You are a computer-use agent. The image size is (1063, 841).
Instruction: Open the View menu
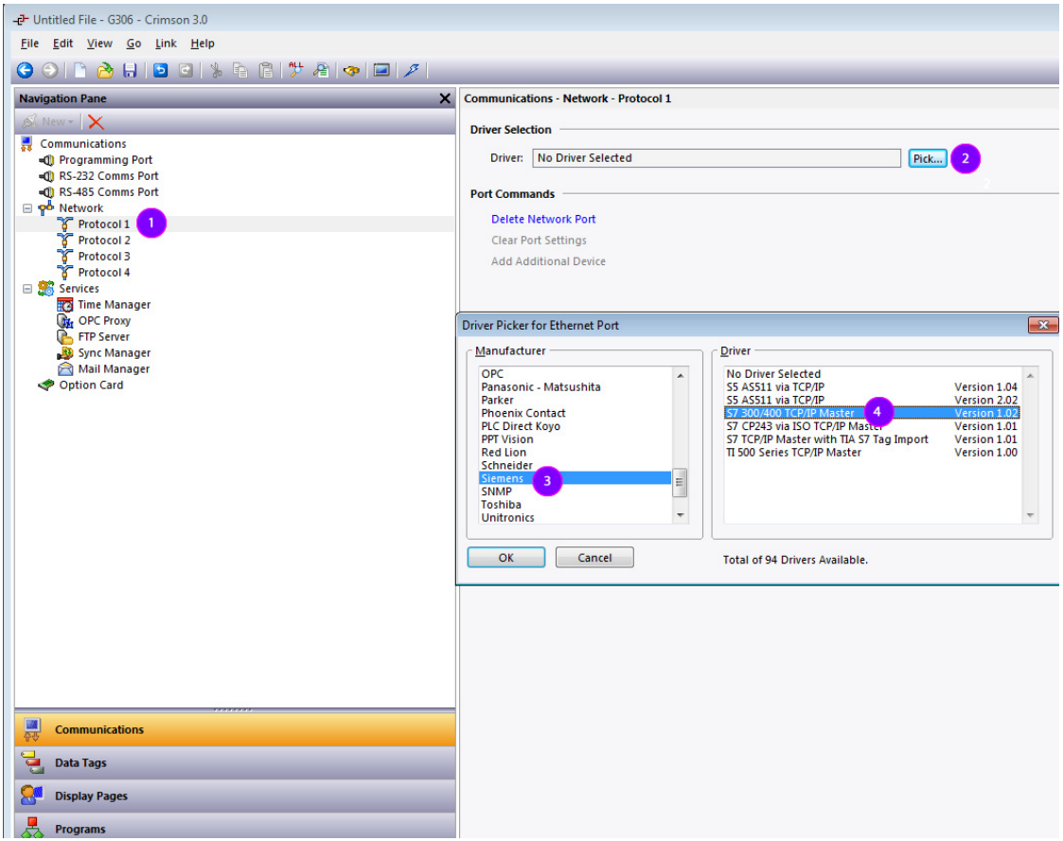pos(99,44)
